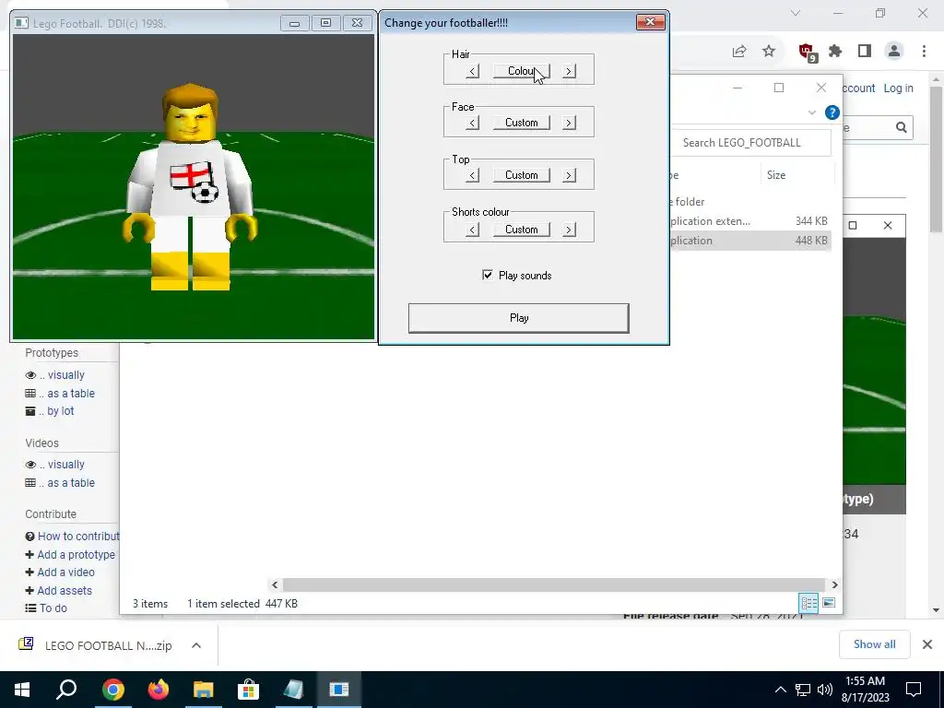Open the browser profile avatar icon
This screenshot has width=944, height=708.
tap(894, 52)
